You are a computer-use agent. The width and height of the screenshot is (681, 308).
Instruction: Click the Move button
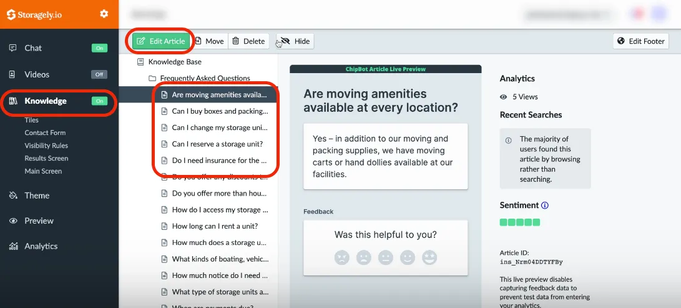pyautogui.click(x=209, y=41)
